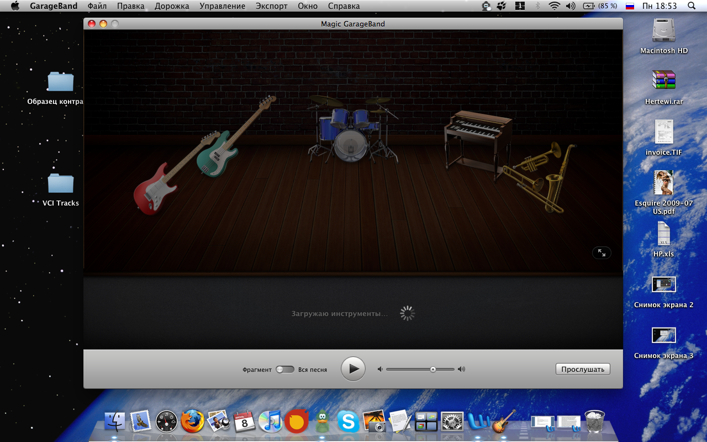Switch the stage to full-screen view

[x=602, y=252]
